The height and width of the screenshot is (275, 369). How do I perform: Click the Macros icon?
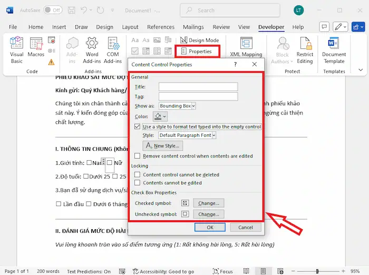(36, 50)
